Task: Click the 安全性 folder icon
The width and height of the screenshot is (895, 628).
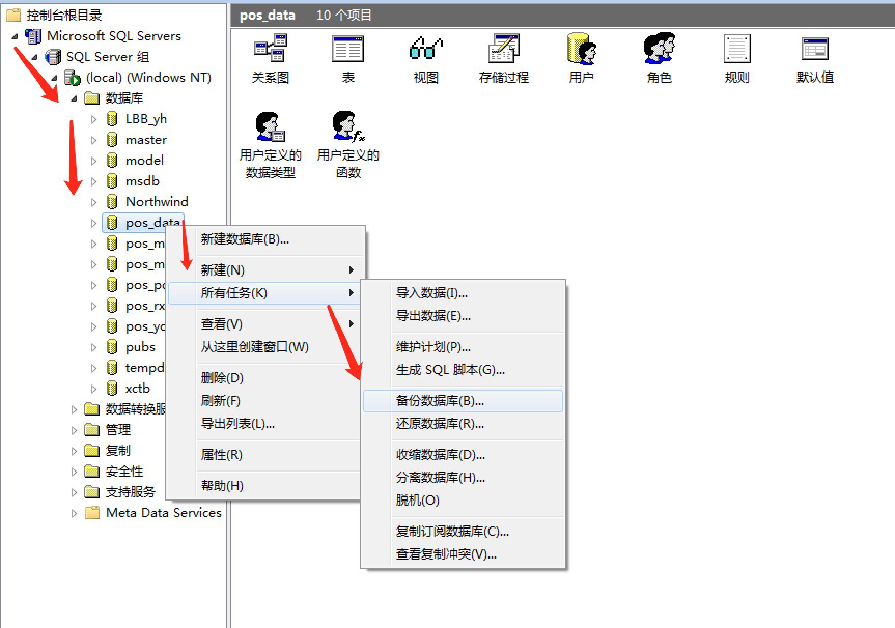Action: pyautogui.click(x=92, y=471)
